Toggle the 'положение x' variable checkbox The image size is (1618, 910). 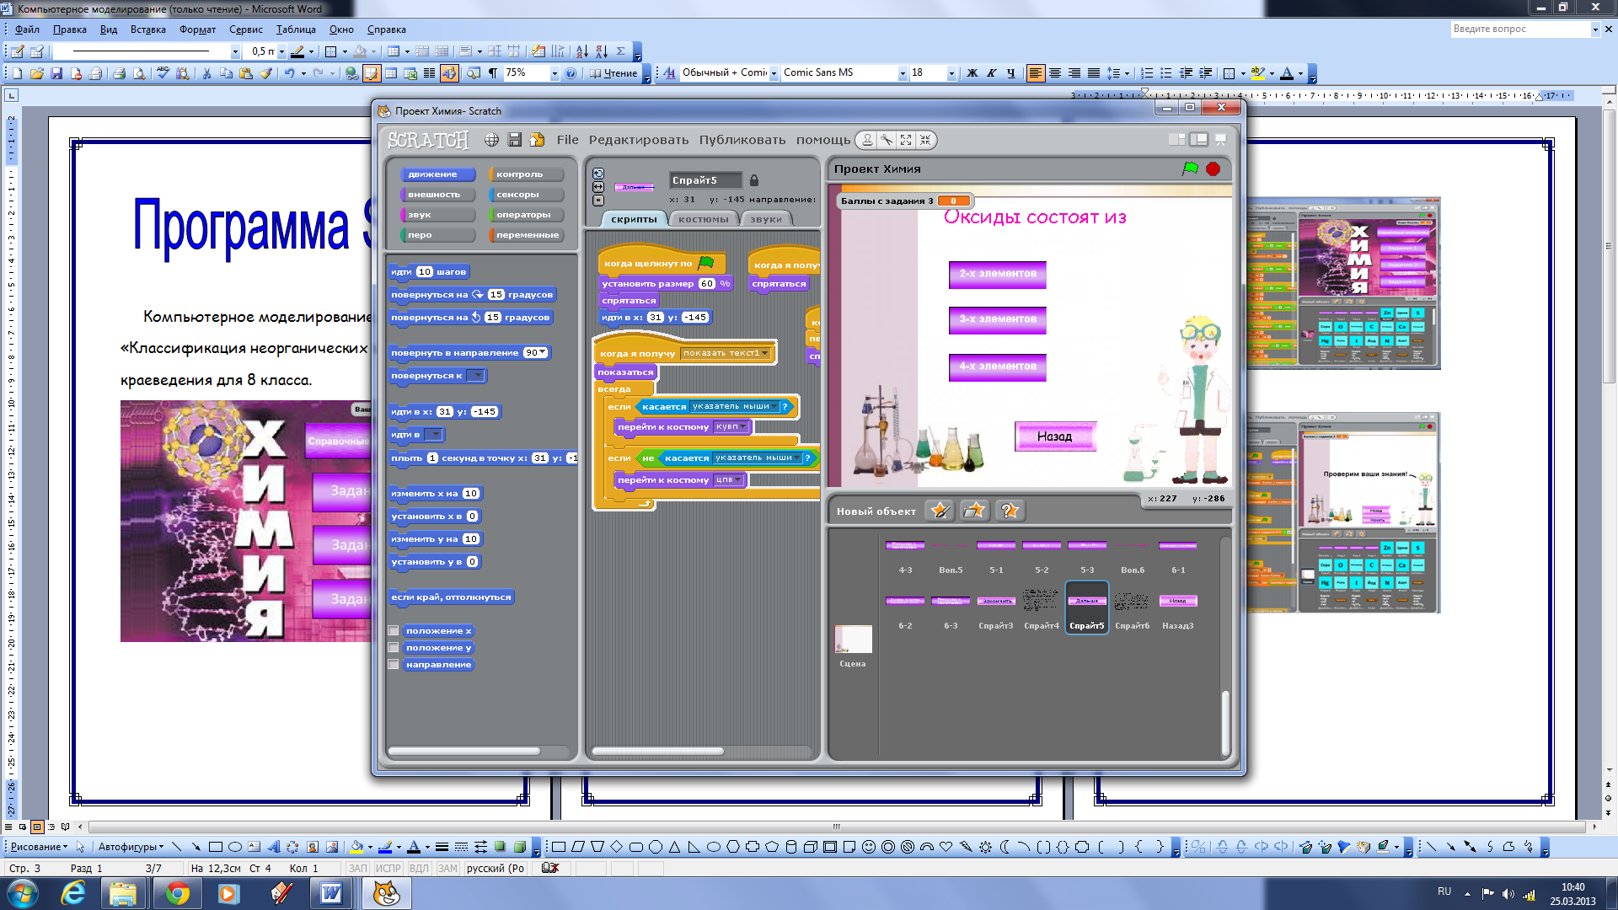click(393, 630)
